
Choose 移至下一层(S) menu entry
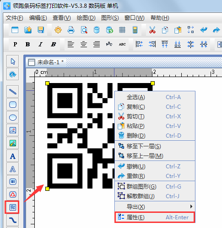(x=155, y=146)
